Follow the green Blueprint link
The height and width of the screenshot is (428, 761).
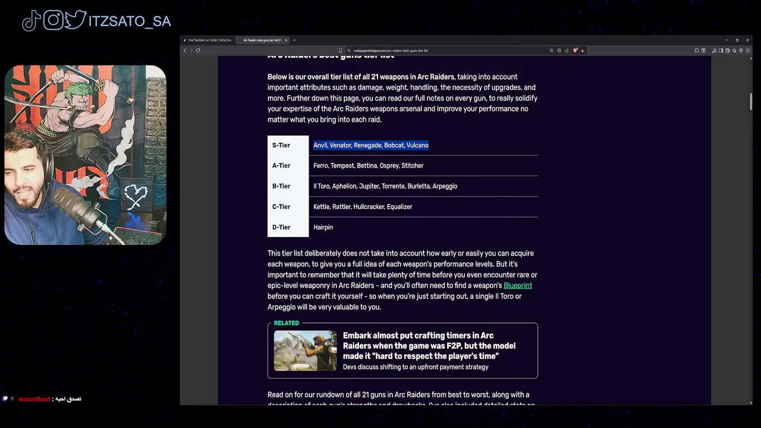point(518,285)
